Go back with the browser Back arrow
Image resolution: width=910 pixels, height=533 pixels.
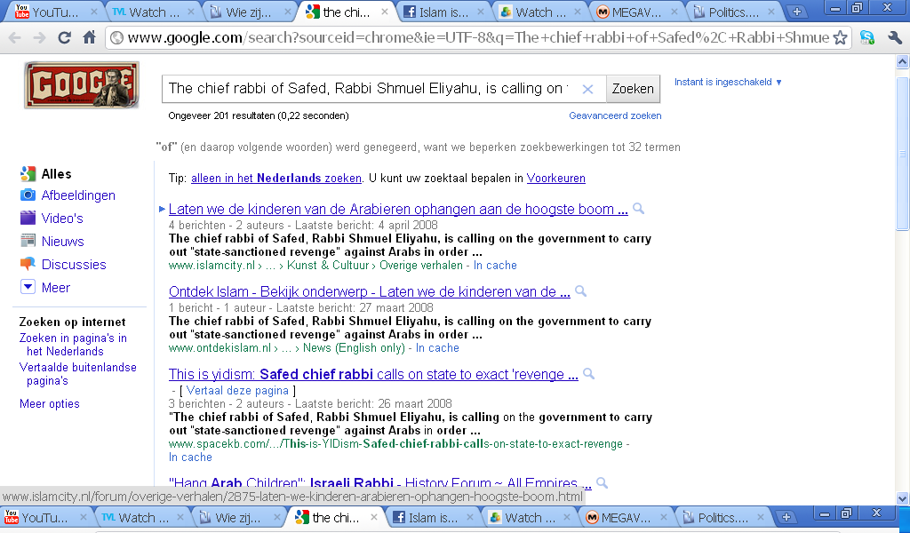(x=15, y=38)
